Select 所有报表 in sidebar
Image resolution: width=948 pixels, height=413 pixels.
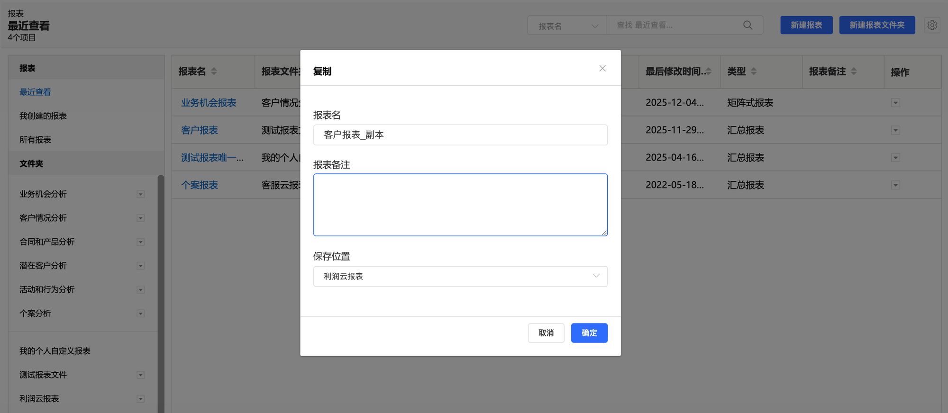tap(35, 140)
